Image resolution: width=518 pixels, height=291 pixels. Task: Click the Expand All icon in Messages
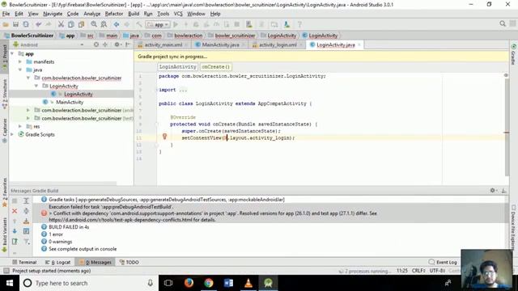27,200
